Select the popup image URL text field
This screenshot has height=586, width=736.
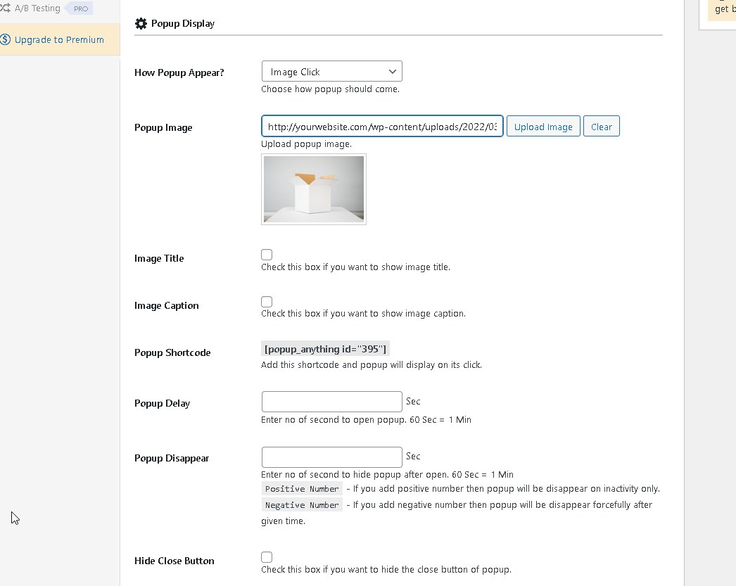(381, 125)
